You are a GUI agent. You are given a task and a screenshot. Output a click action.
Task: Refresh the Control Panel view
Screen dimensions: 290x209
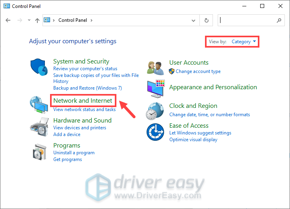tap(206, 20)
